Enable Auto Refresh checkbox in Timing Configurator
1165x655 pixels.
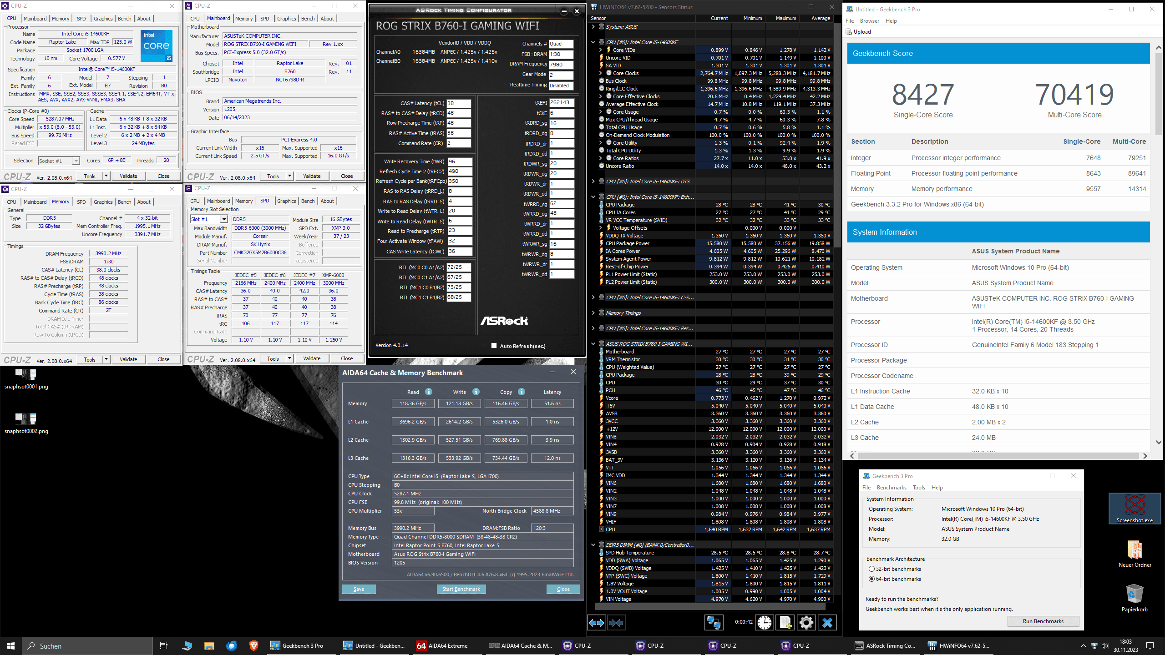[x=494, y=346]
